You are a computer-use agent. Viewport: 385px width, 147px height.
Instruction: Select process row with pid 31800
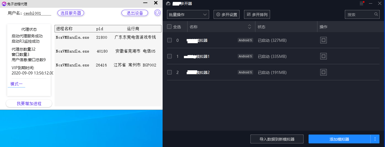[108, 37]
